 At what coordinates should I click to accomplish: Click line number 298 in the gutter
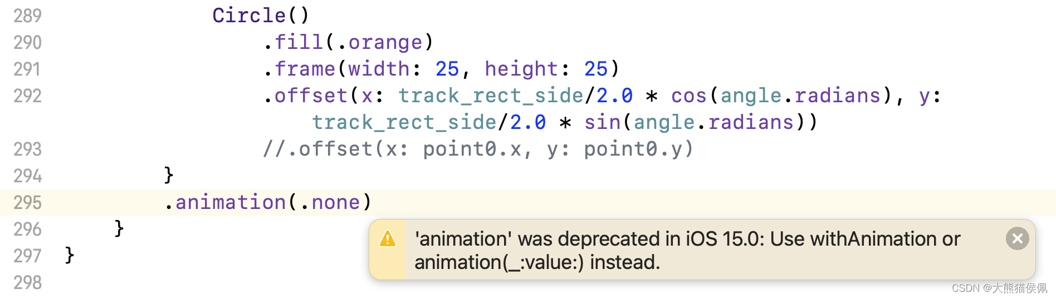click(27, 282)
